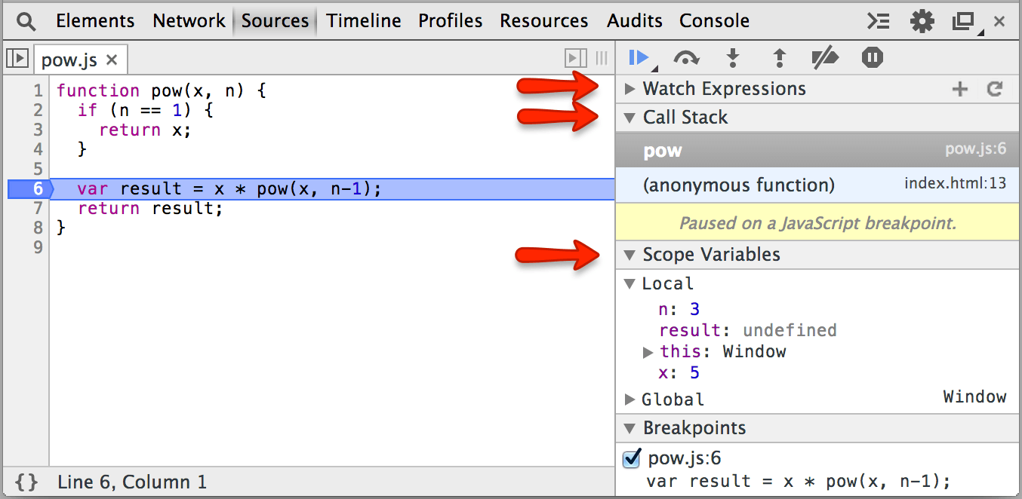Add a new watch expression
The height and width of the screenshot is (499, 1022).
coord(959,90)
